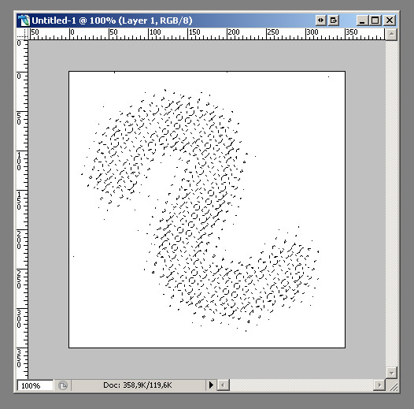
Task: Minimize the Untitled-1 document window
Action: coord(362,20)
